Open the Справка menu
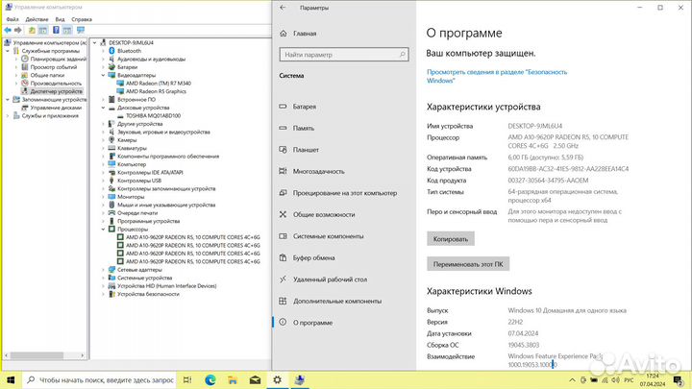This screenshot has width=692, height=389. (82, 19)
